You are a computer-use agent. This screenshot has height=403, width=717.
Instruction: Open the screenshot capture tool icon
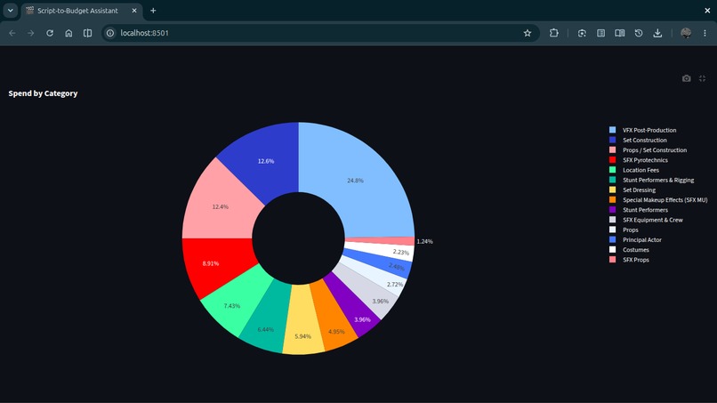tap(582, 33)
